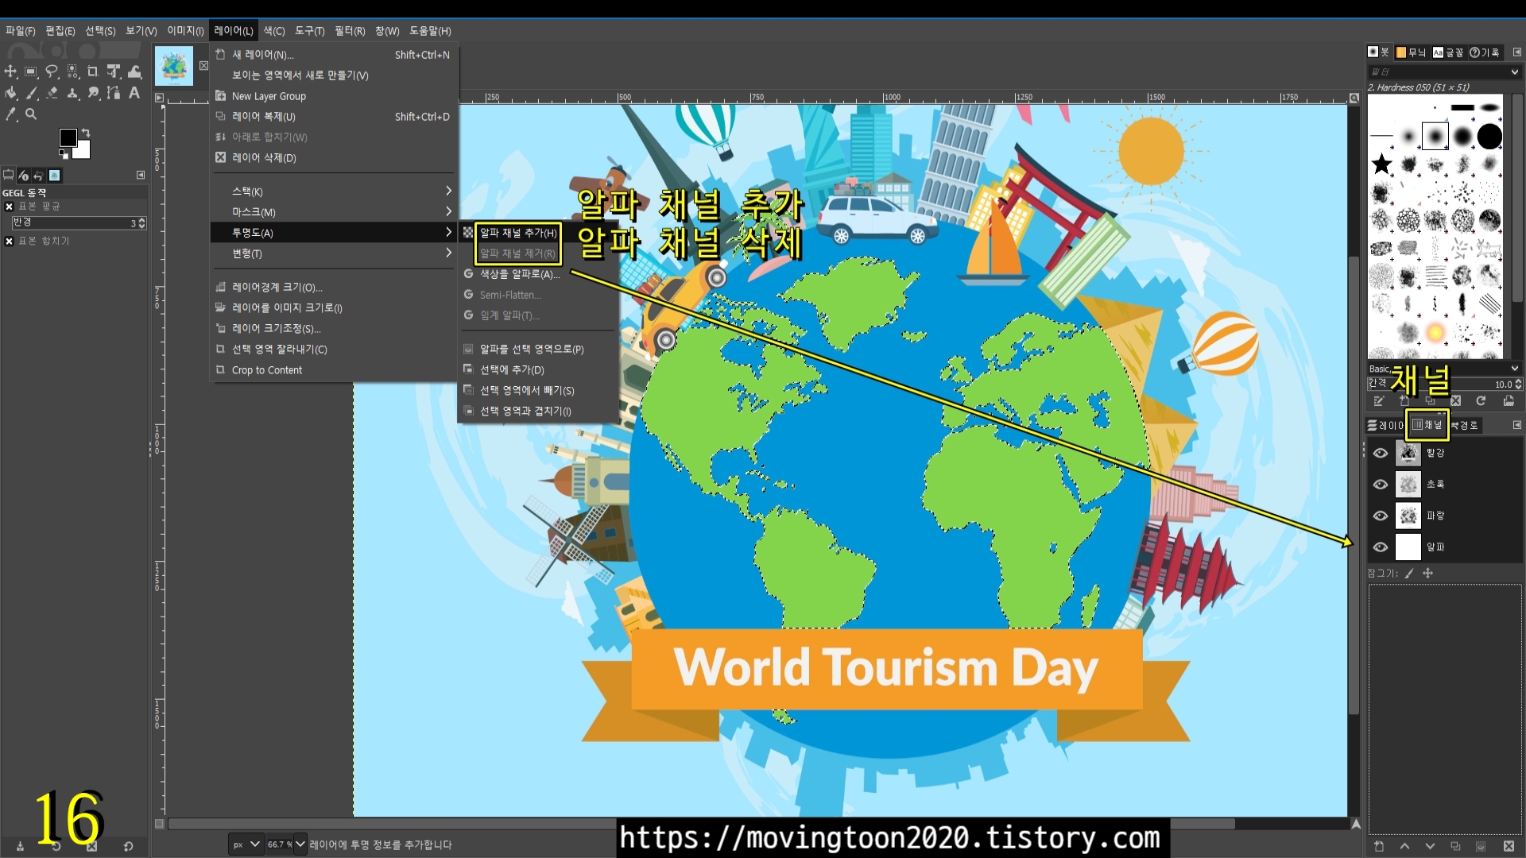This screenshot has width=1526, height=858.
Task: Select the Color Picker eyedropper tool
Action: pyautogui.click(x=10, y=114)
